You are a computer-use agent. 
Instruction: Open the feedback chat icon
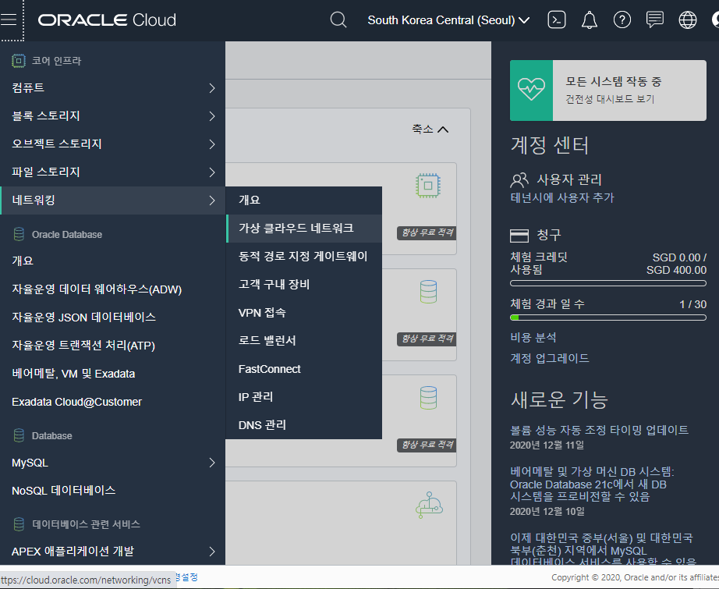click(655, 20)
